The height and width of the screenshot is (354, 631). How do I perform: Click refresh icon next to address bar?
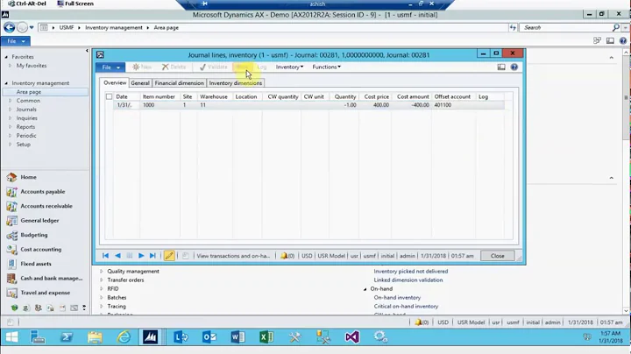click(x=513, y=27)
